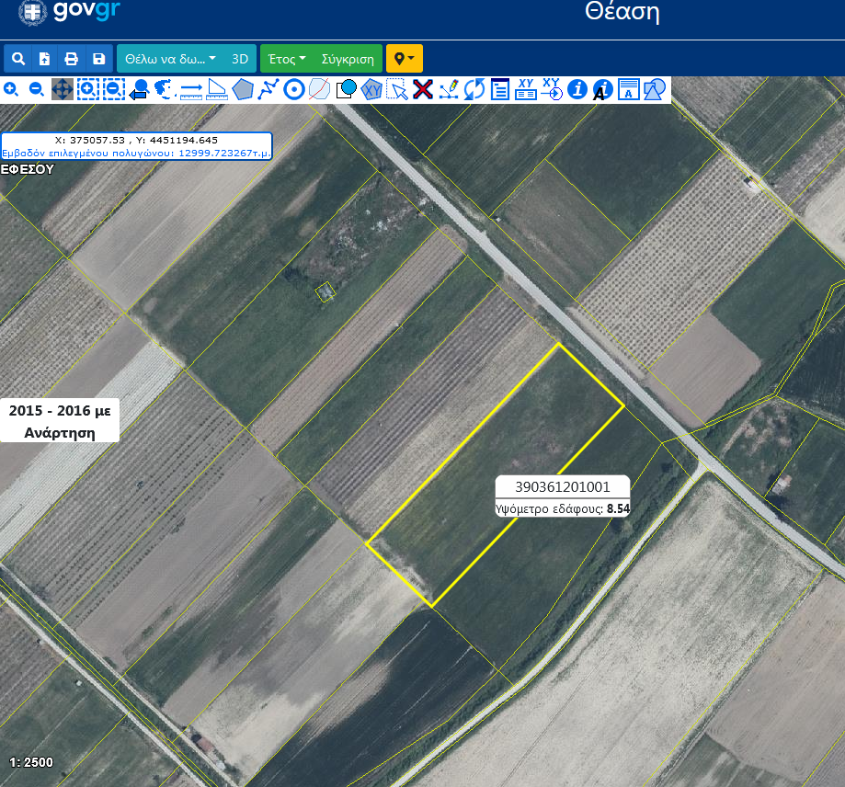Click the 'Σύγκριση' compare button
Viewport: 845px width, 787px height.
point(348,59)
